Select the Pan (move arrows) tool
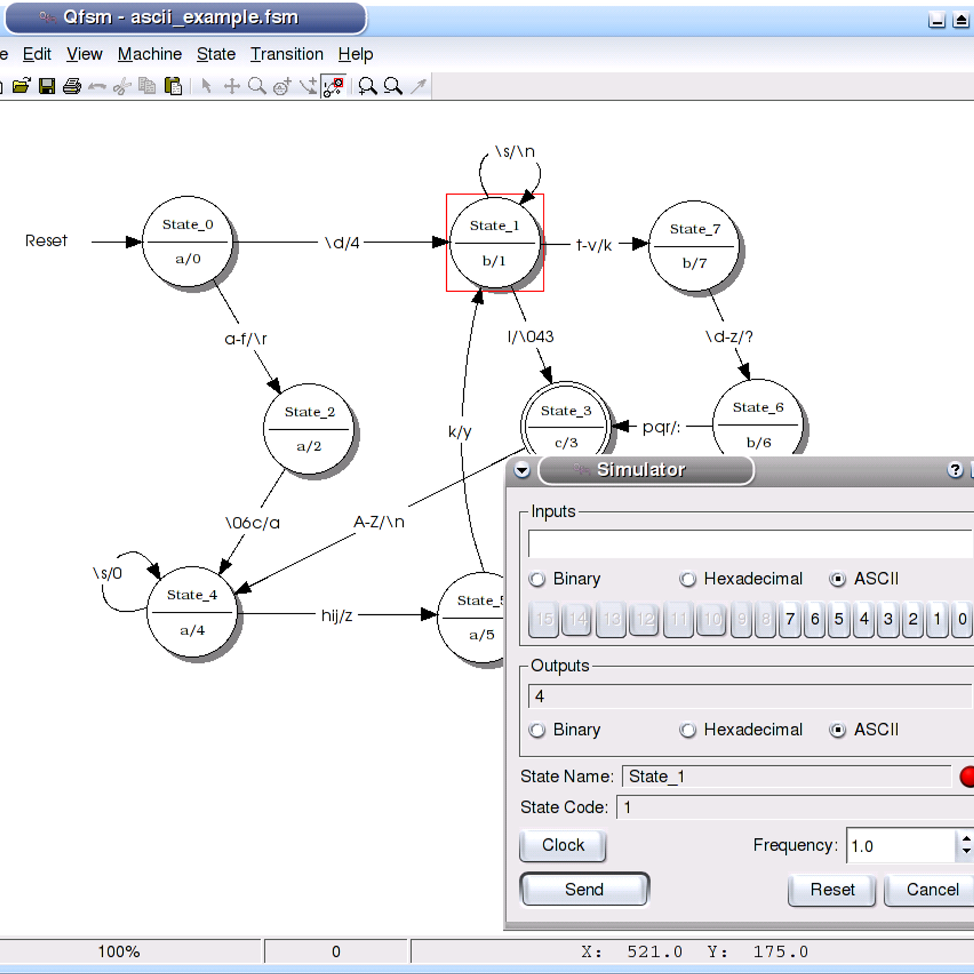 point(232,86)
